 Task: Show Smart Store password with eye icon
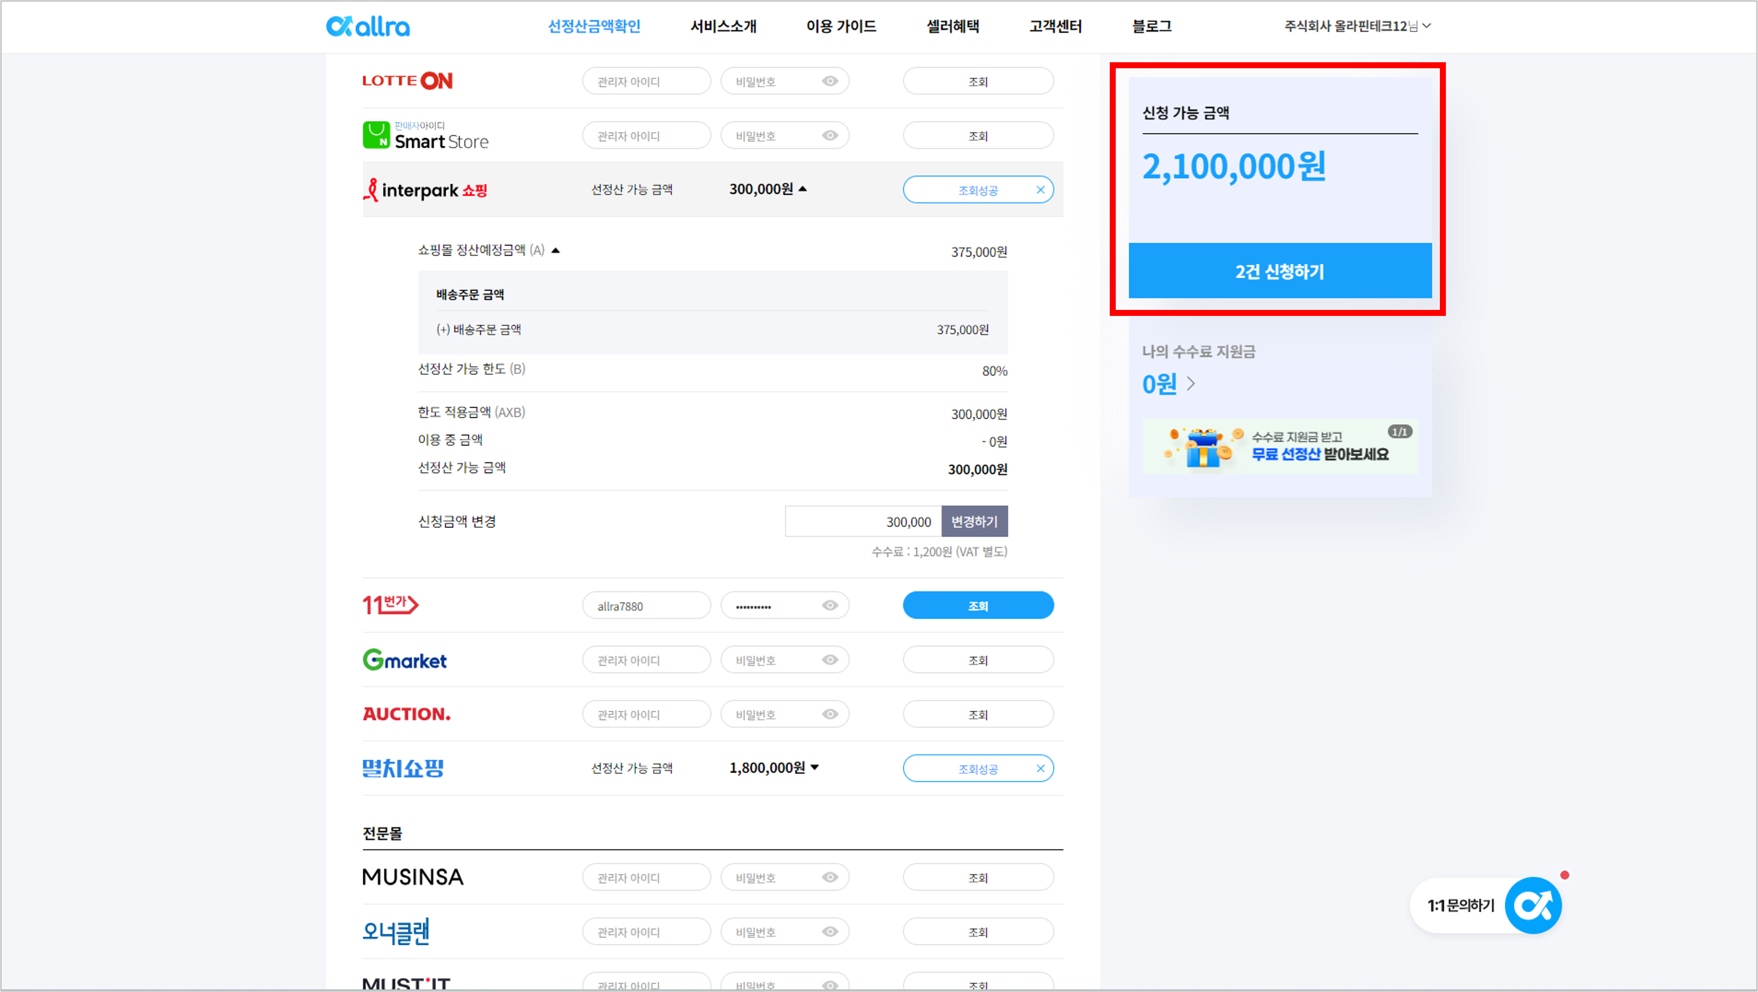pyautogui.click(x=830, y=136)
